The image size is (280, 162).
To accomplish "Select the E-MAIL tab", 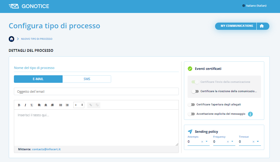I will [38, 79].
